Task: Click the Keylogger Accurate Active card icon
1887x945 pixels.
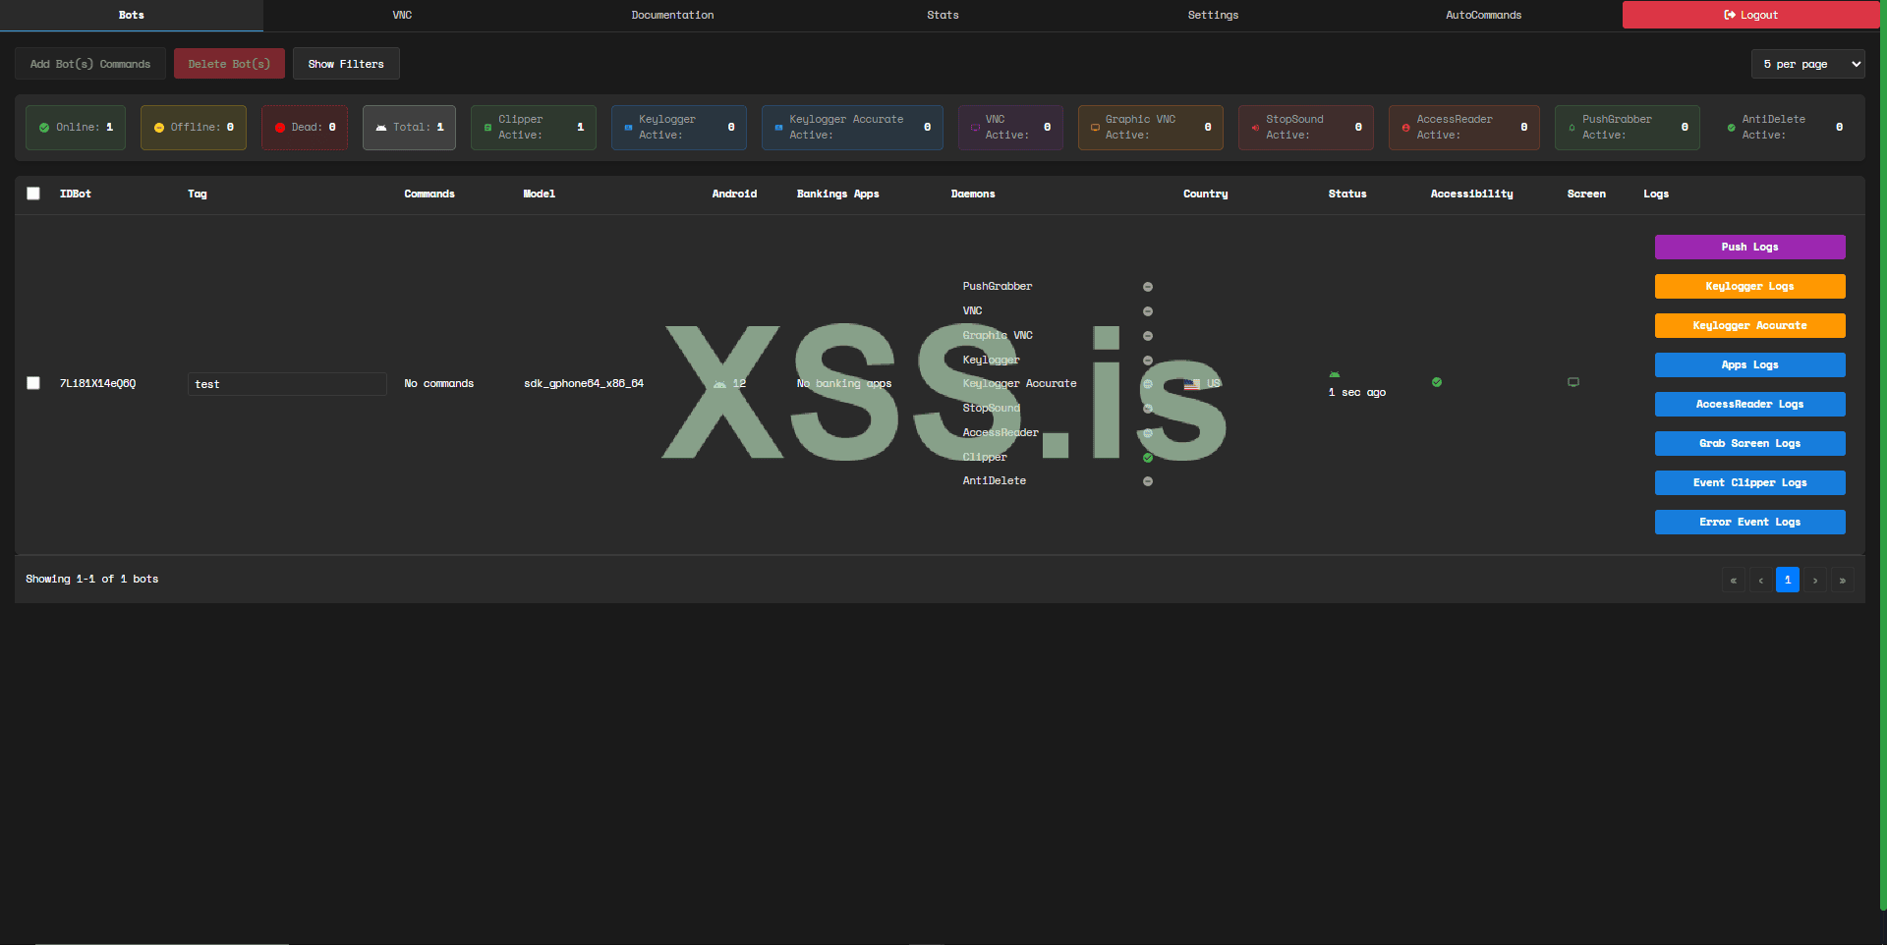Action: 778,128
